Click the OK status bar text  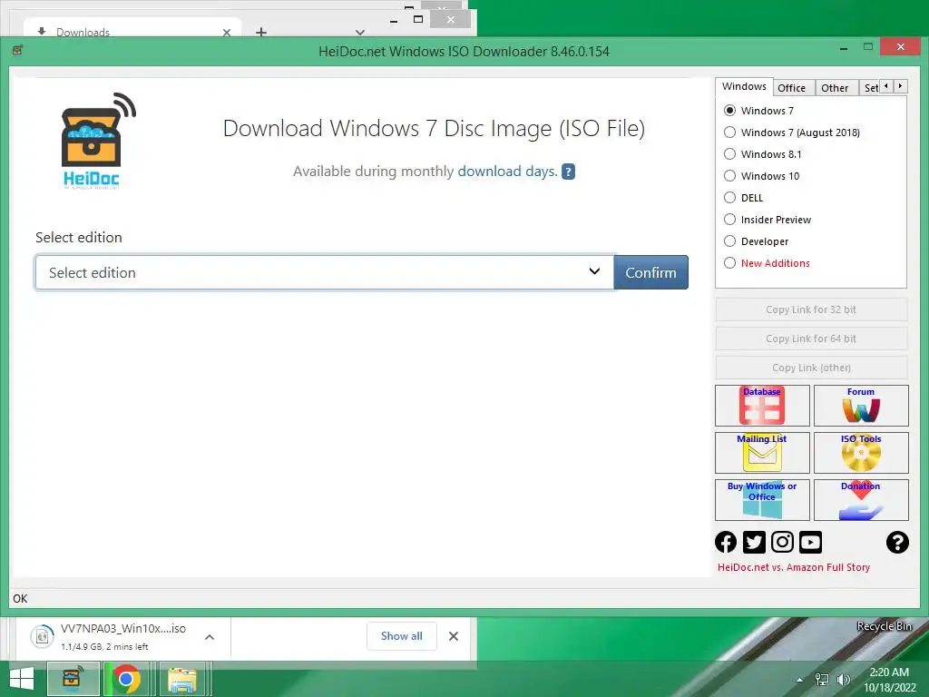pyautogui.click(x=20, y=599)
